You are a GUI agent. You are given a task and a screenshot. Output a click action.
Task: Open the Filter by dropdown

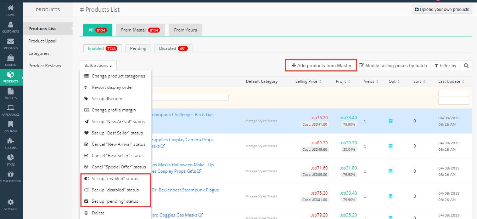pyautogui.click(x=445, y=65)
